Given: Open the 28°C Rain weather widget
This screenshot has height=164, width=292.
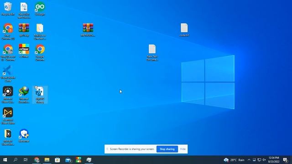Looking at the screenshot, I should [234, 160].
